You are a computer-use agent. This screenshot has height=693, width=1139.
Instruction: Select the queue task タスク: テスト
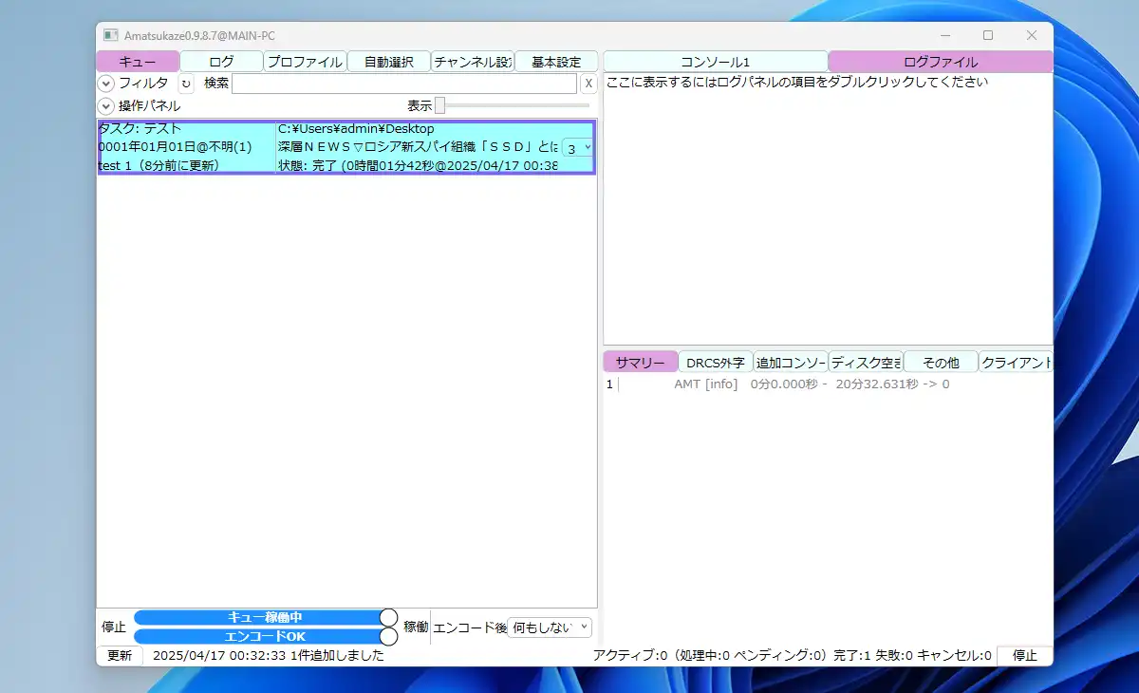coord(346,147)
